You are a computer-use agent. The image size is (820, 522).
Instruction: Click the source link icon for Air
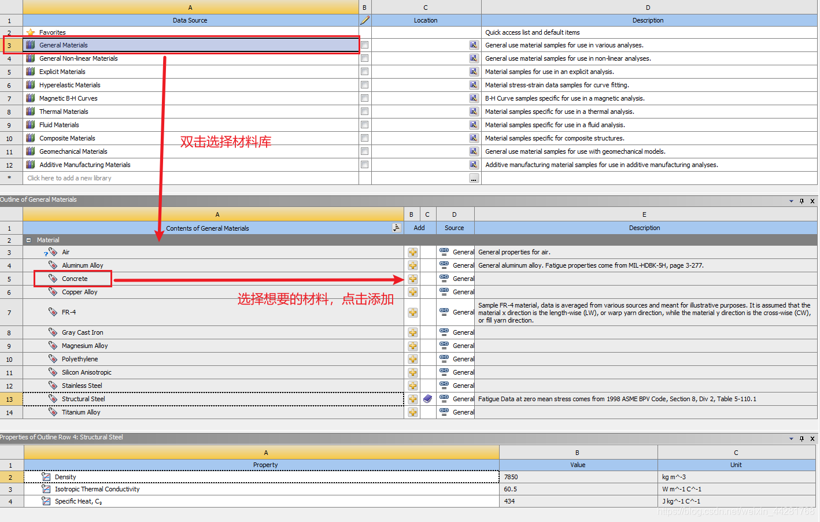tap(444, 252)
